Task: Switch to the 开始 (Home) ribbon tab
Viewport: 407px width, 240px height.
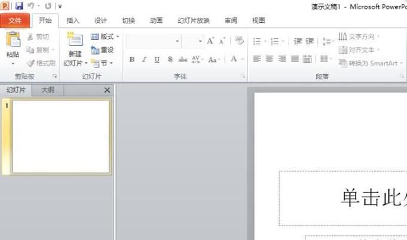Action: pos(45,20)
